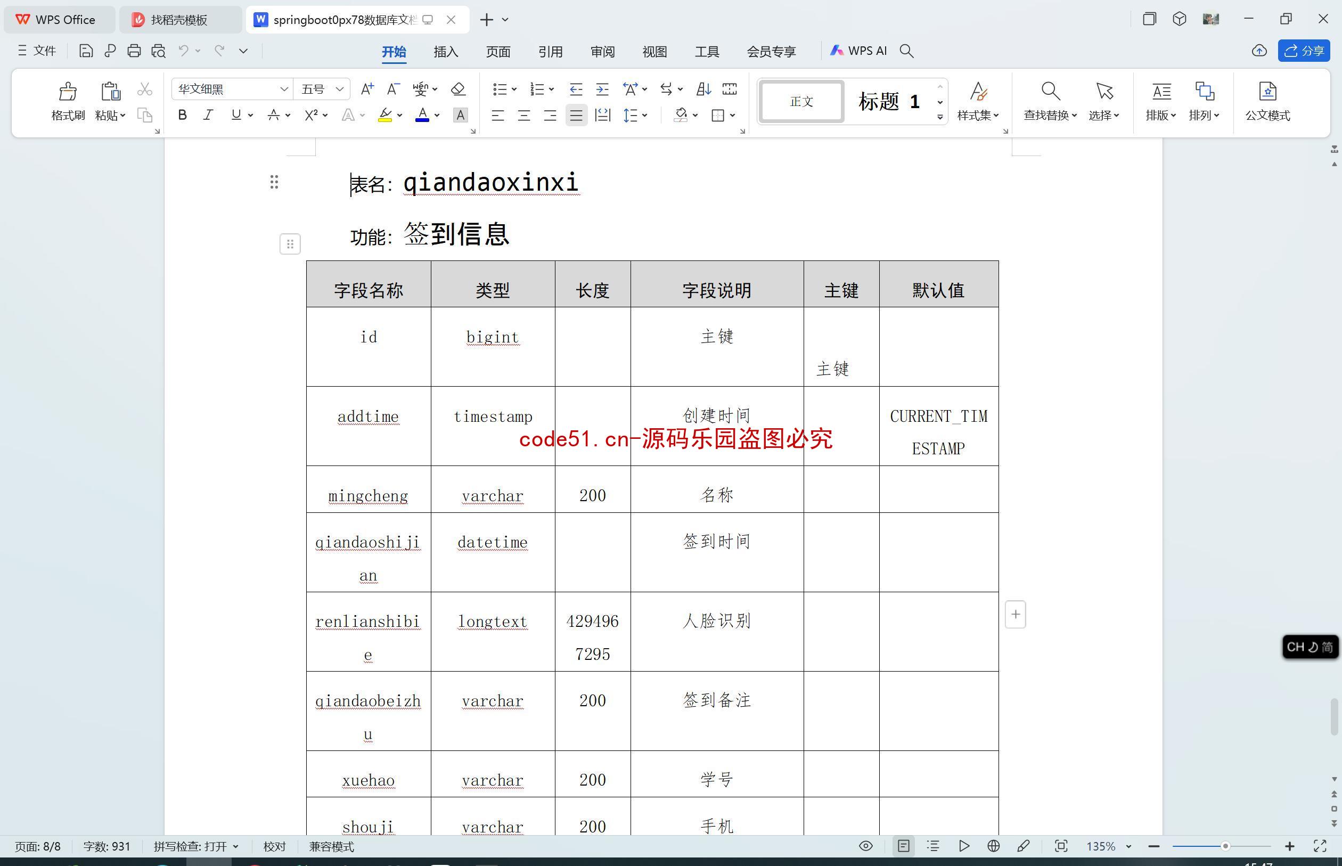
Task: Apply the 正文 (Normal) style
Action: click(x=801, y=101)
